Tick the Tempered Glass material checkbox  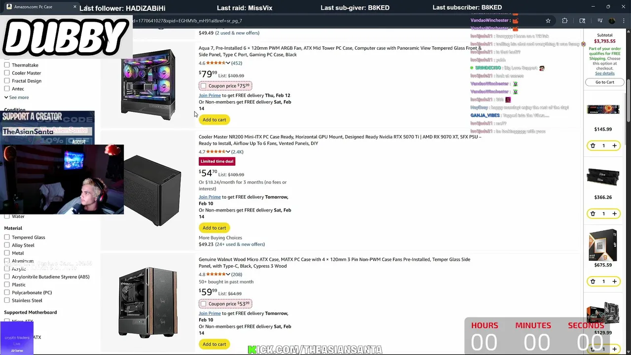(x=7, y=237)
